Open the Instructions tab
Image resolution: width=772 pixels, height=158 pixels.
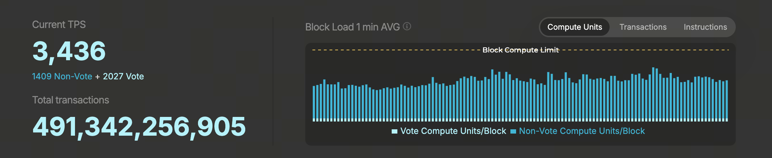705,27
